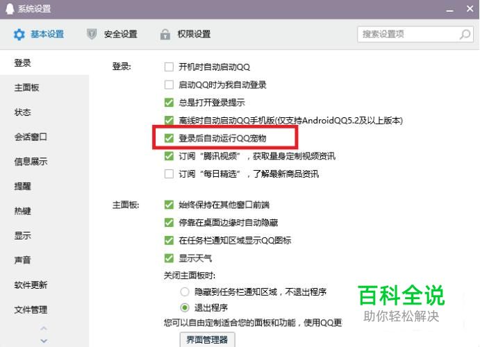Click the gear icon for 基本设置
The width and height of the screenshot is (480, 347).
pyautogui.click(x=19, y=34)
